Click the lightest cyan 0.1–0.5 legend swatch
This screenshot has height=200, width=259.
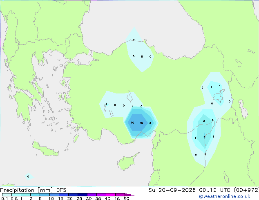click(x=7, y=195)
